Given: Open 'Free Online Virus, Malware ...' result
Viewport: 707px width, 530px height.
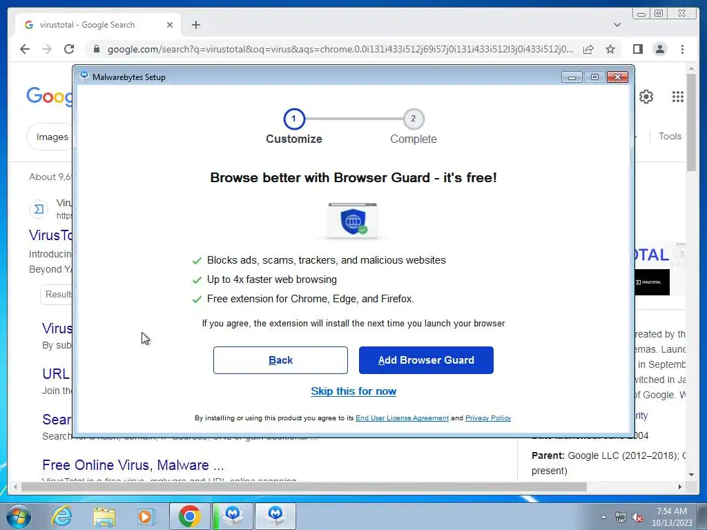Looking at the screenshot, I should click(133, 465).
